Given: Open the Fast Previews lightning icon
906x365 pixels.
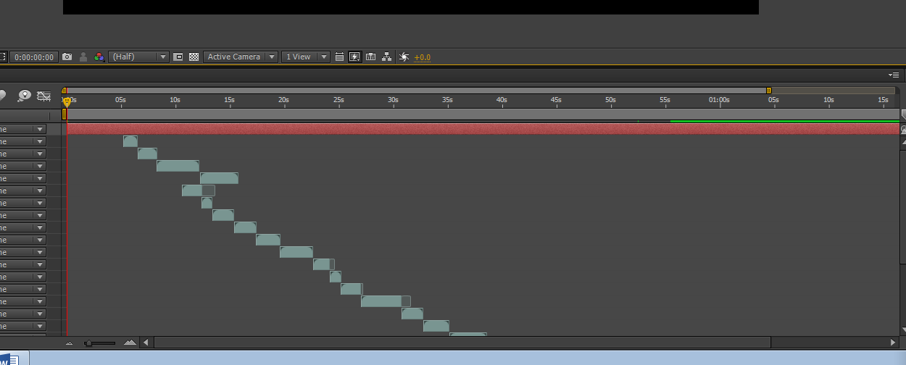Looking at the screenshot, I should pos(355,56).
